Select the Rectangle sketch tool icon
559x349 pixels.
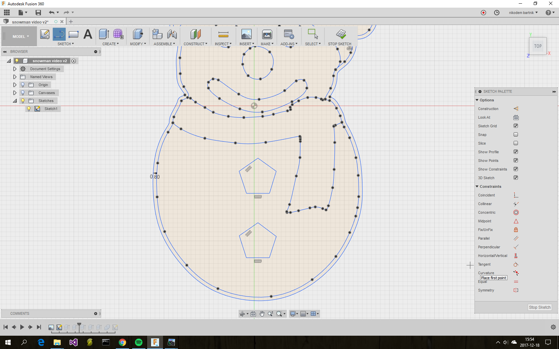[74, 34]
